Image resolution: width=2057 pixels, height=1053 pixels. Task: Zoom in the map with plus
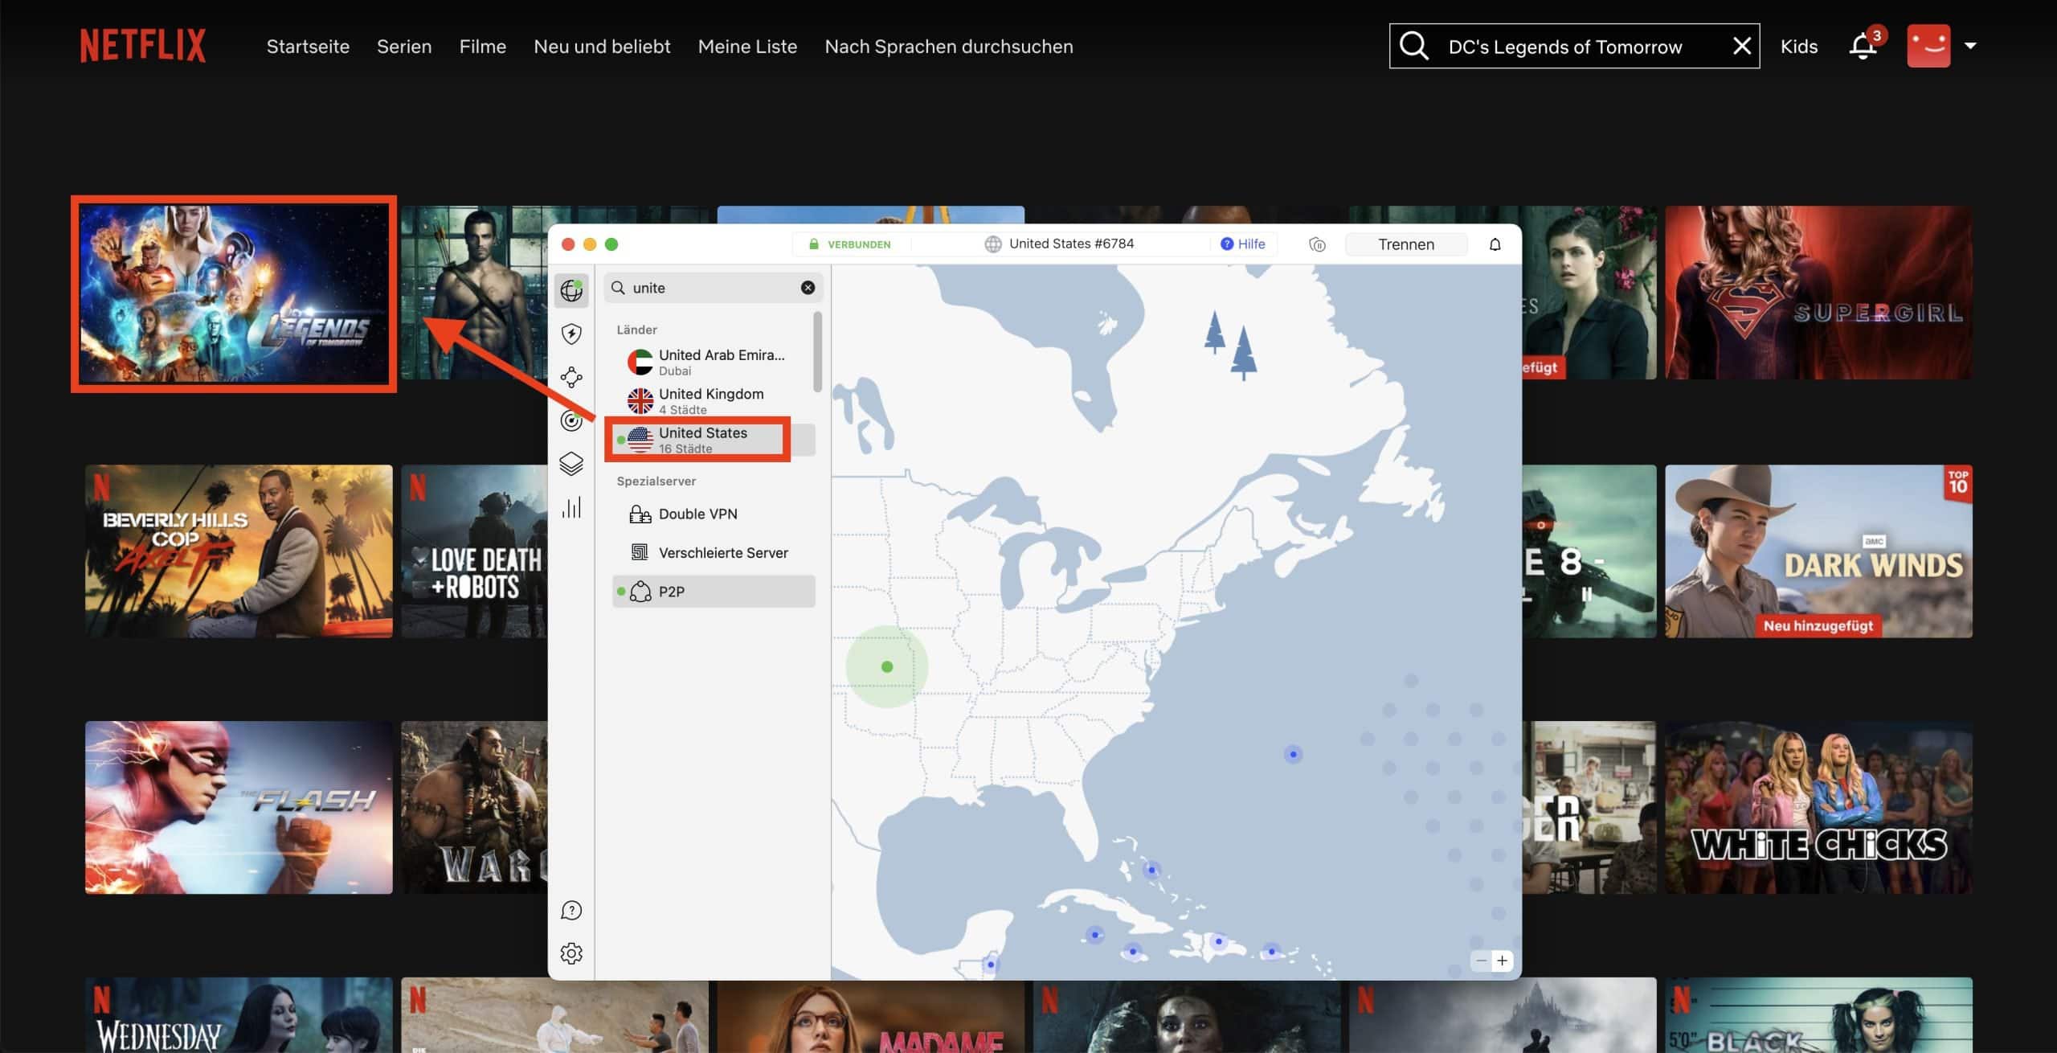pyautogui.click(x=1502, y=961)
